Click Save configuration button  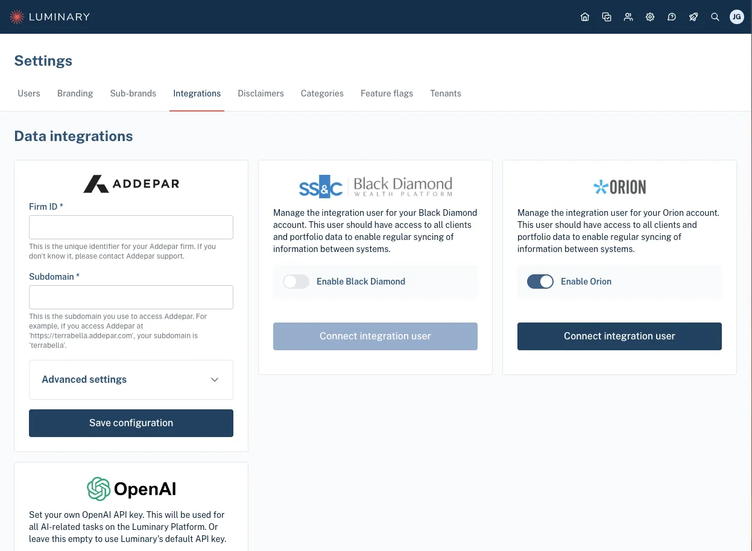(131, 423)
